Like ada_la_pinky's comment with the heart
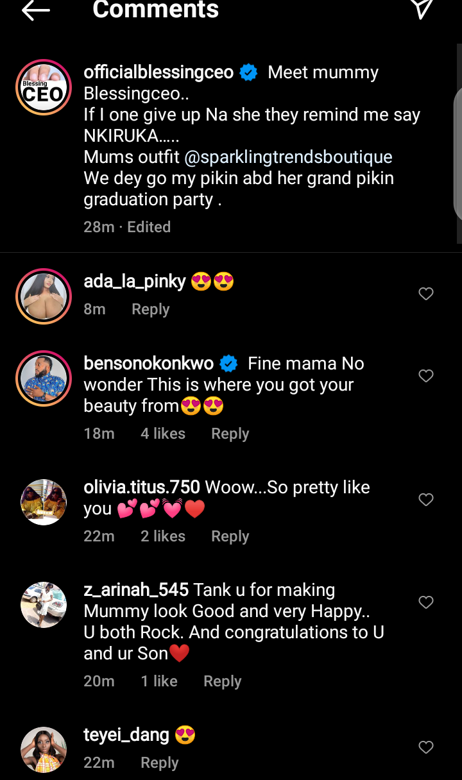 click(x=426, y=294)
